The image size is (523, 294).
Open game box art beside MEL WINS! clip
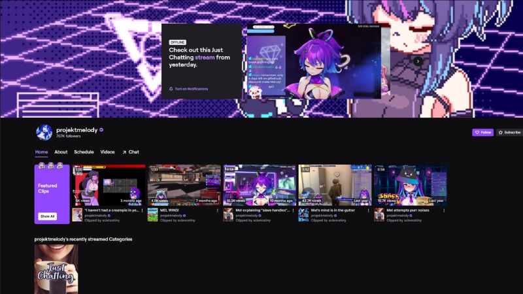pyautogui.click(x=153, y=215)
